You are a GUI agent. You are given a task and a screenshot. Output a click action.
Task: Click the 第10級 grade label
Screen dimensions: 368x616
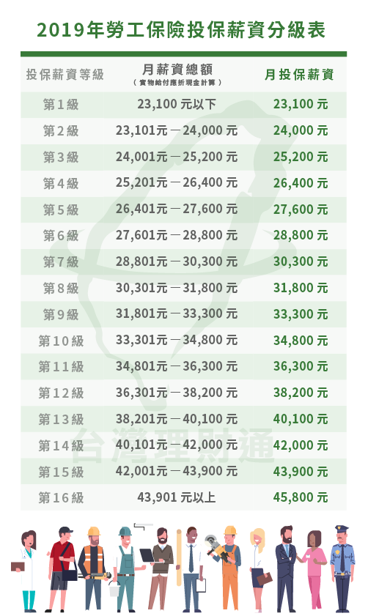coord(61,341)
